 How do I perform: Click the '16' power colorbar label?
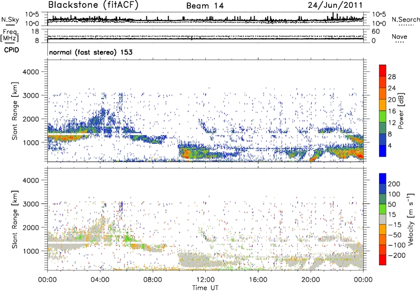point(392,111)
